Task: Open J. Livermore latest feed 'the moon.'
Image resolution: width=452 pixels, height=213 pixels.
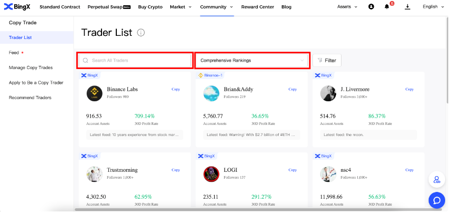Action: pyautogui.click(x=368, y=134)
